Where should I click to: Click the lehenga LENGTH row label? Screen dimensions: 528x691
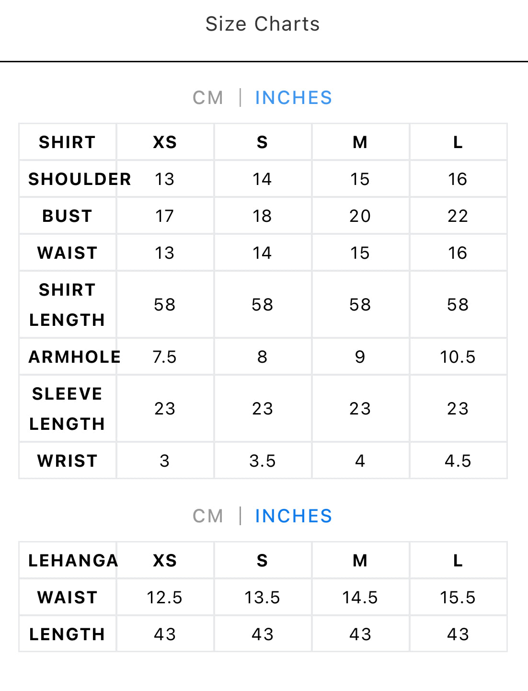68,634
